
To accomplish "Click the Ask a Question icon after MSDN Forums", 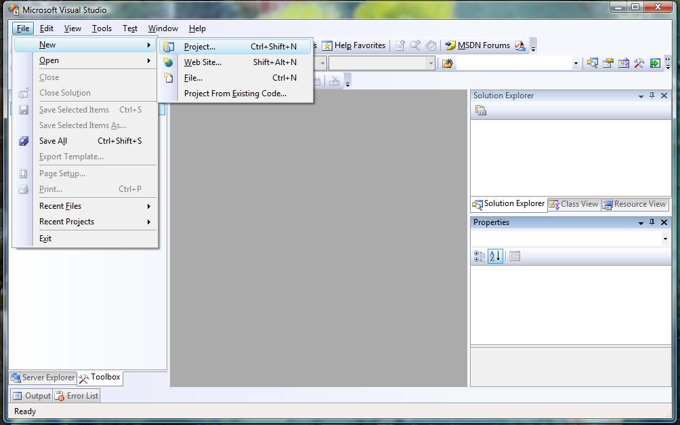I will tap(519, 45).
